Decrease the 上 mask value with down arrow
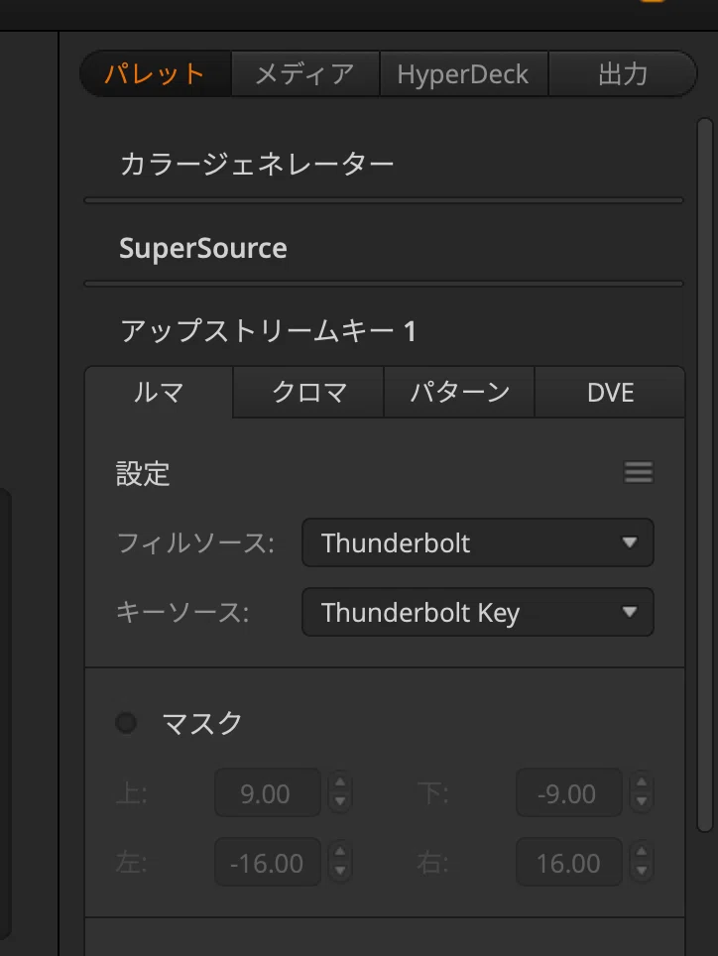The width and height of the screenshot is (718, 956). tap(340, 801)
